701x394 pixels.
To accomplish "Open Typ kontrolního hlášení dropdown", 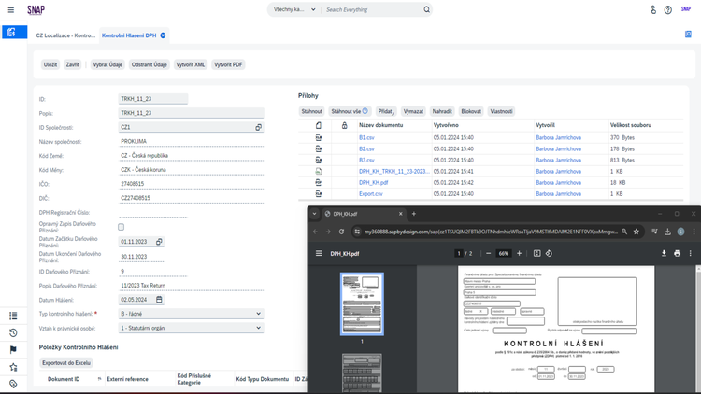I will tap(191, 314).
